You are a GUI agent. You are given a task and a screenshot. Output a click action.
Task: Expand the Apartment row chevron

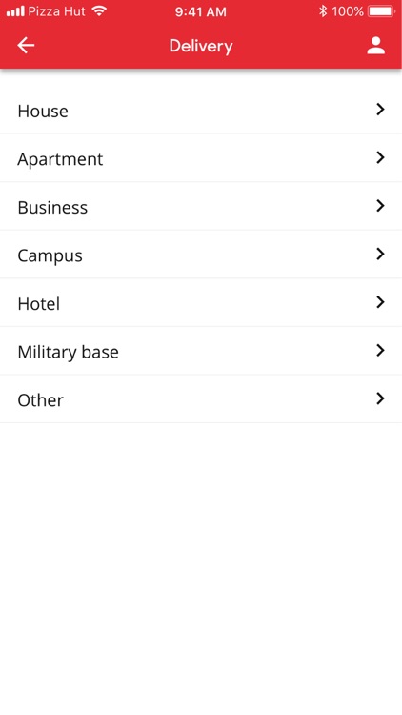point(380,157)
